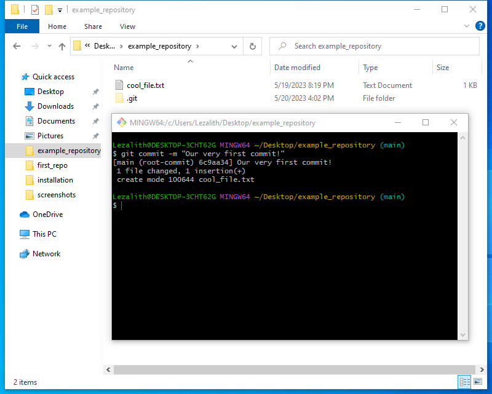The height and width of the screenshot is (394, 492).
Task: Click Explorer horizontal scrollbar left arrow
Action: [108, 369]
